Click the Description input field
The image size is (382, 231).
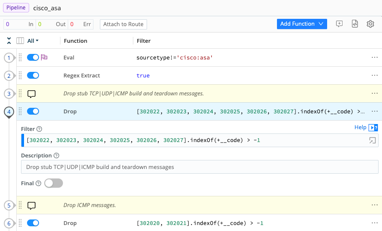click(200, 167)
